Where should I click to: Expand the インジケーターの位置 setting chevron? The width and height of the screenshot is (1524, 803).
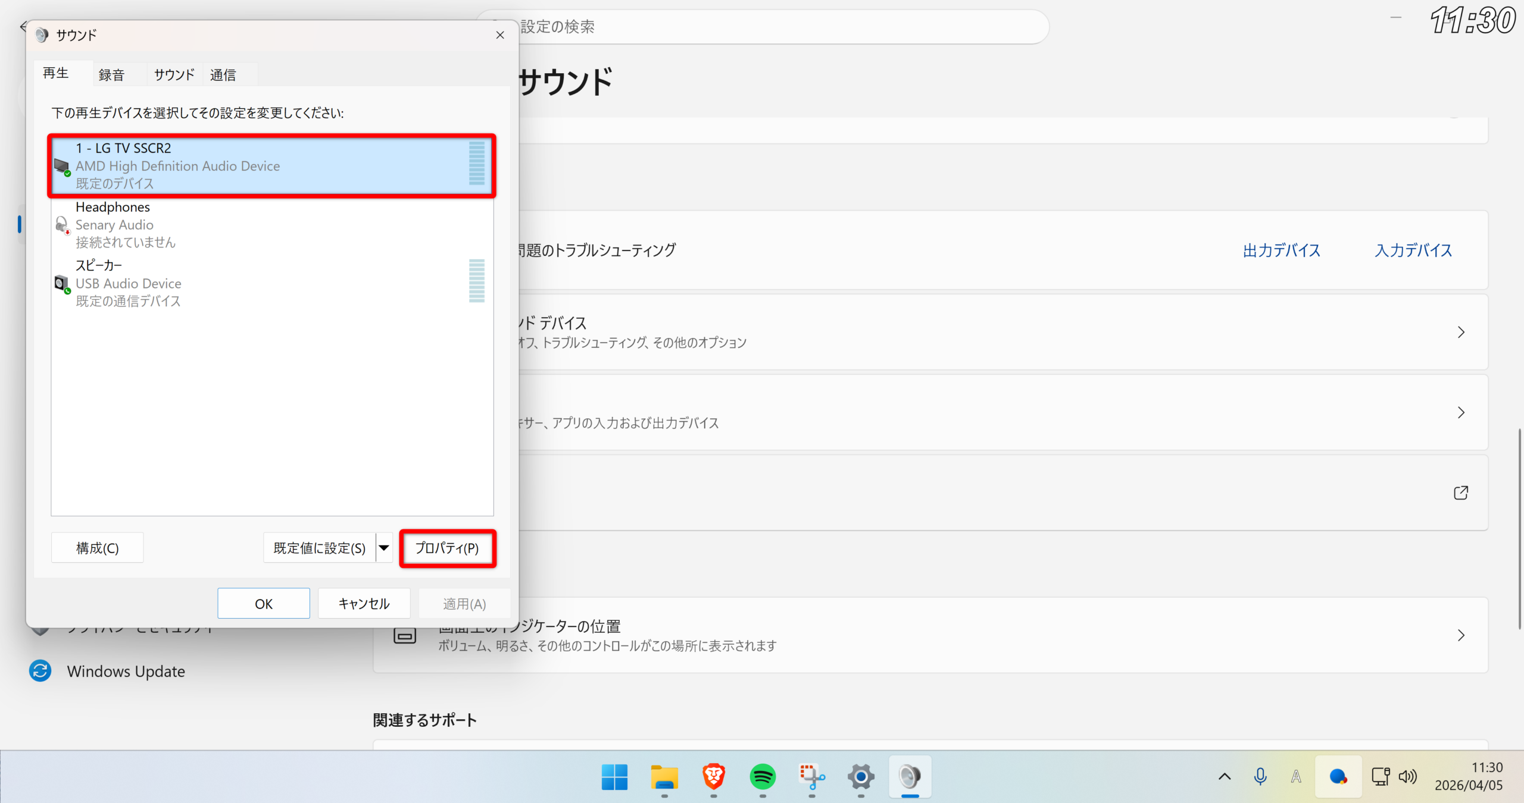[x=1460, y=635]
